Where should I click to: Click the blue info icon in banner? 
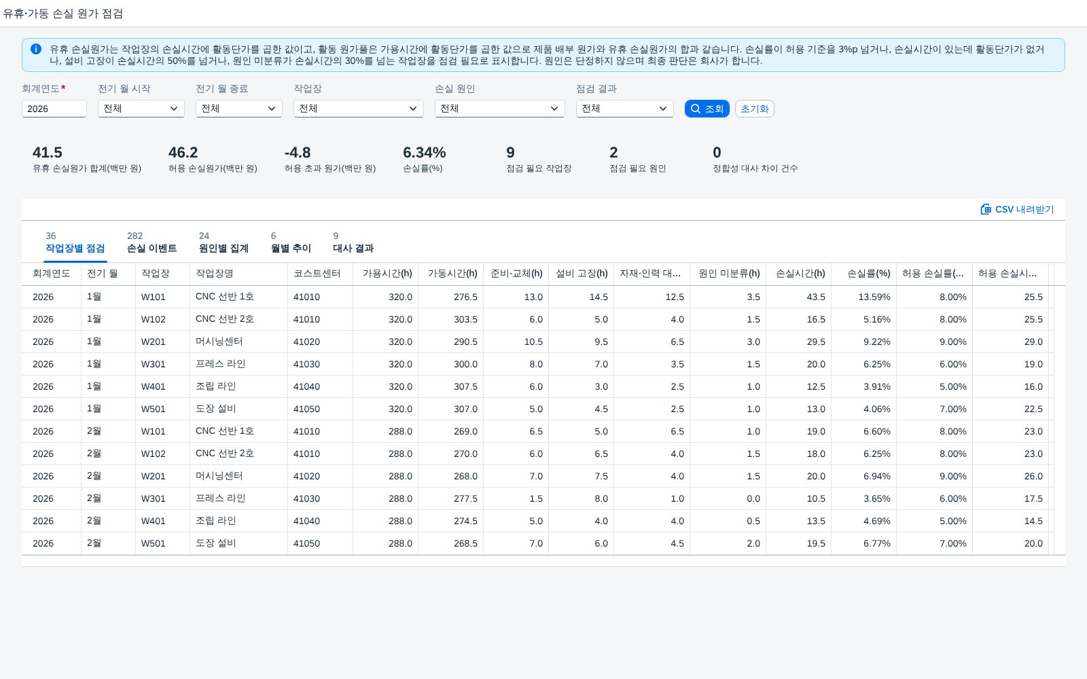36,49
